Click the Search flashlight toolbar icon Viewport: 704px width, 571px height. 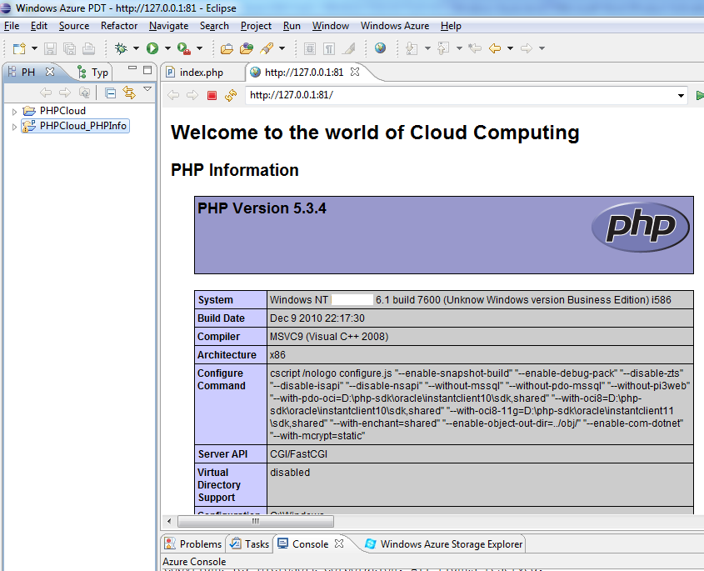click(x=267, y=48)
